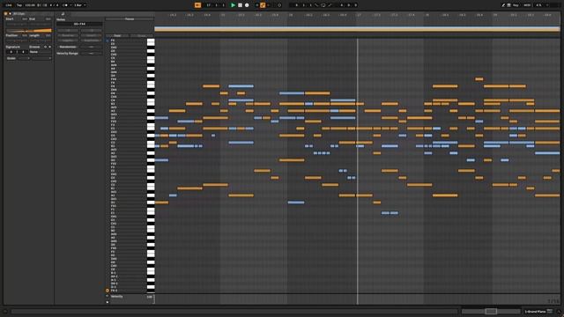Click the Arrangement Record button
Screen dimensions: 564x317
click(247, 5)
